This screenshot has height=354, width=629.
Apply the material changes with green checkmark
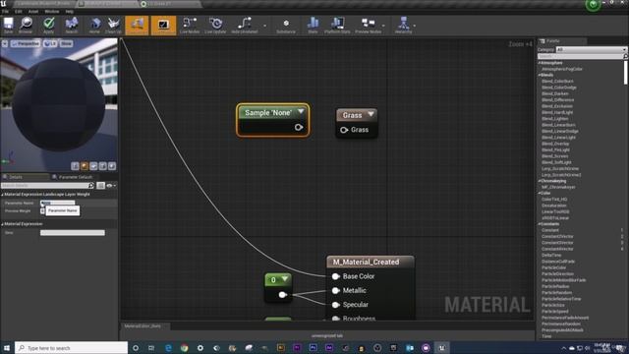[48, 26]
